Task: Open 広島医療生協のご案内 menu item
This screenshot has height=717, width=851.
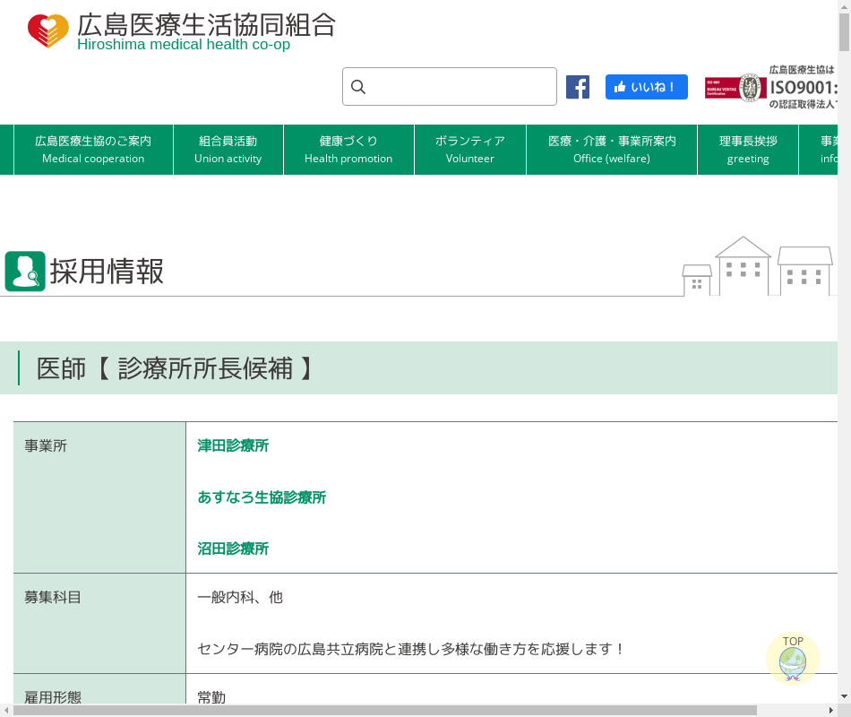Action: pyautogui.click(x=93, y=149)
